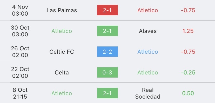Image resolution: width=215 pixels, height=103 pixels.
Task: Select the Alaves team name
Action: [148, 31]
